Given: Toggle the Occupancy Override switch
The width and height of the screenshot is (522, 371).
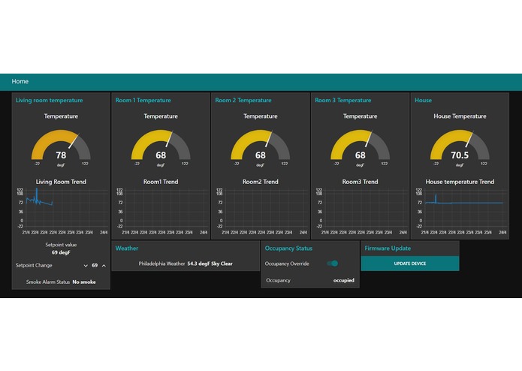Looking at the screenshot, I should pyautogui.click(x=333, y=264).
